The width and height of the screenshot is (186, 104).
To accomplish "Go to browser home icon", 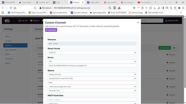I will [15, 8].
